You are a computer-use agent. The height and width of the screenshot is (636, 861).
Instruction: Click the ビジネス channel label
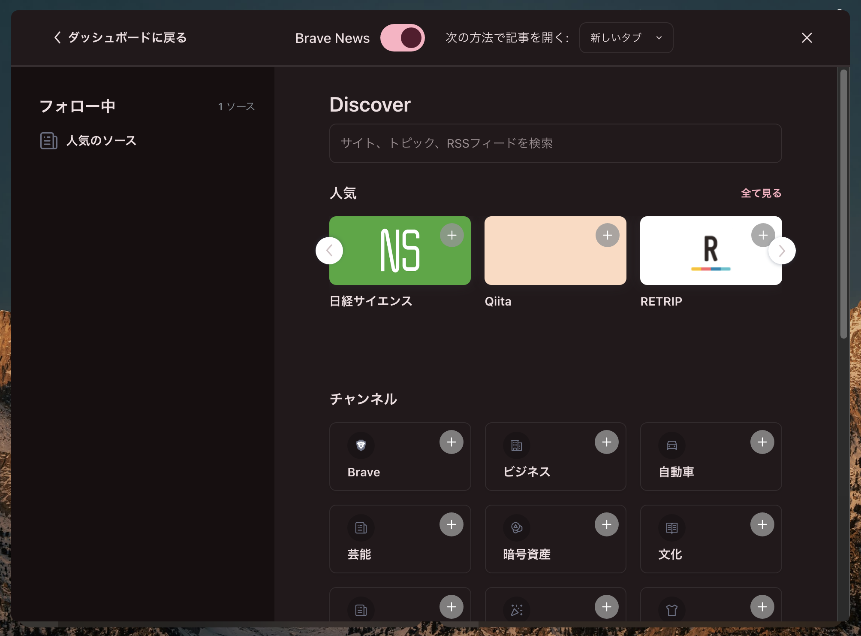point(527,472)
